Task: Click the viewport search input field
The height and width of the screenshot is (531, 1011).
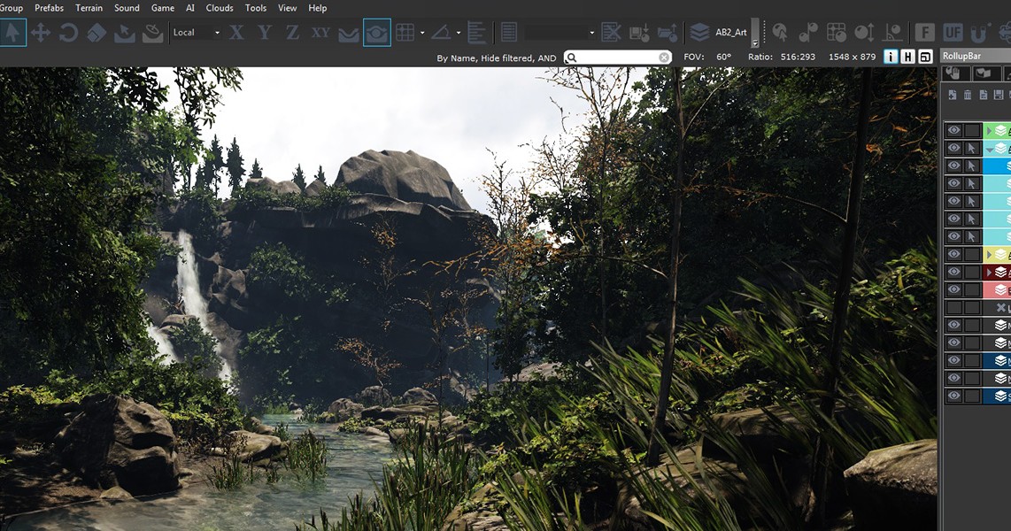Action: click(x=617, y=58)
